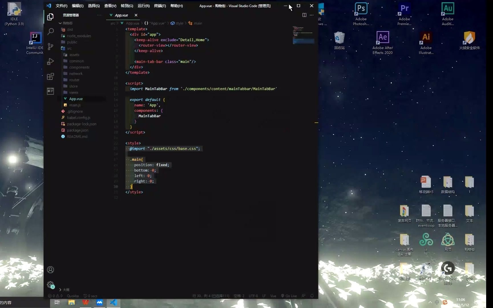Image resolution: width=493 pixels, height=308 pixels.
Task: Expand the node_modules folder
Action: point(79,36)
